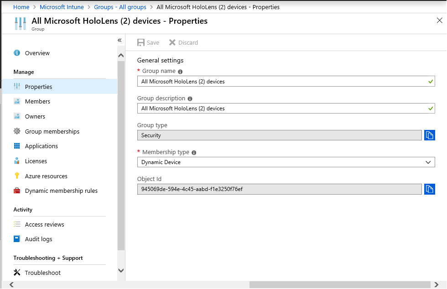Click the horizontal scrollbar thumb
This screenshot has height=289, width=447.
(340, 284)
